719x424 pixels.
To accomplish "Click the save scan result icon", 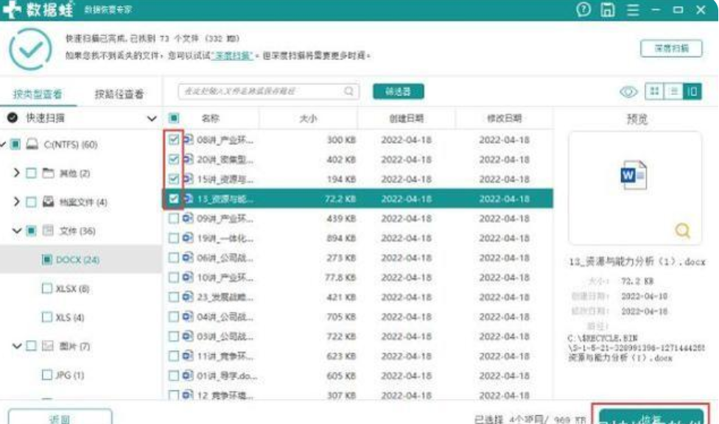I will [x=607, y=10].
